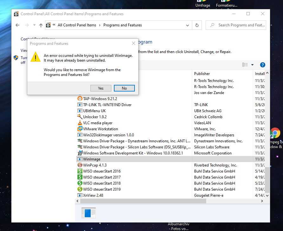Select the highlighted WinImage entry
This screenshot has width=283, height=231.
pos(92,159)
